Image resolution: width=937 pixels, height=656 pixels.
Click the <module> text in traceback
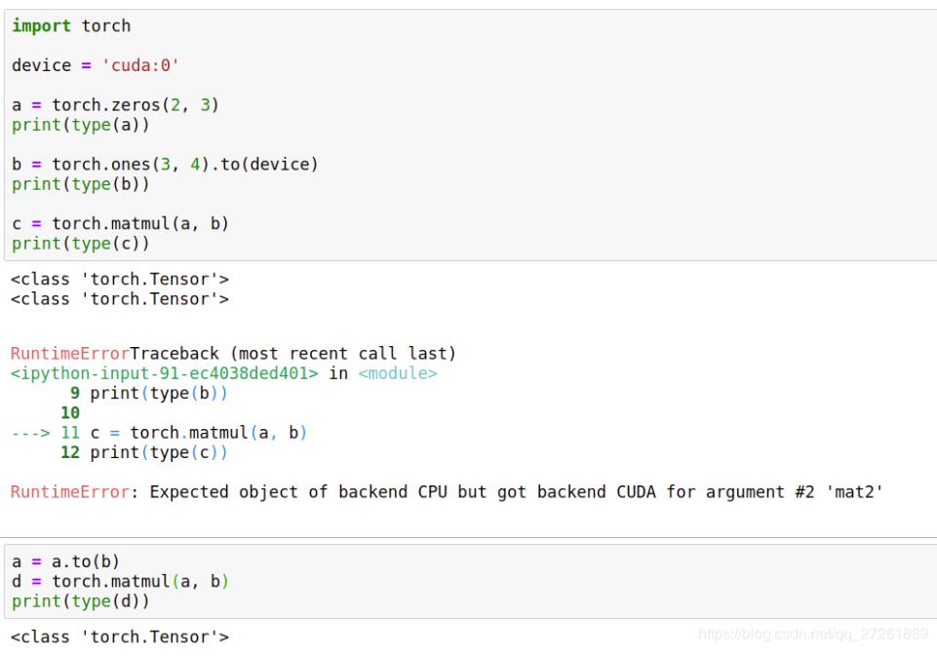click(x=398, y=373)
